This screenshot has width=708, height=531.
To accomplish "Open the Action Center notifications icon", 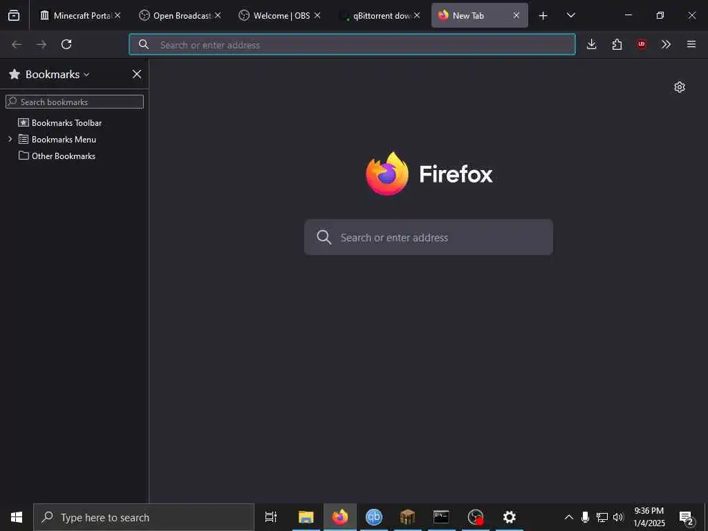I will 687,517.
